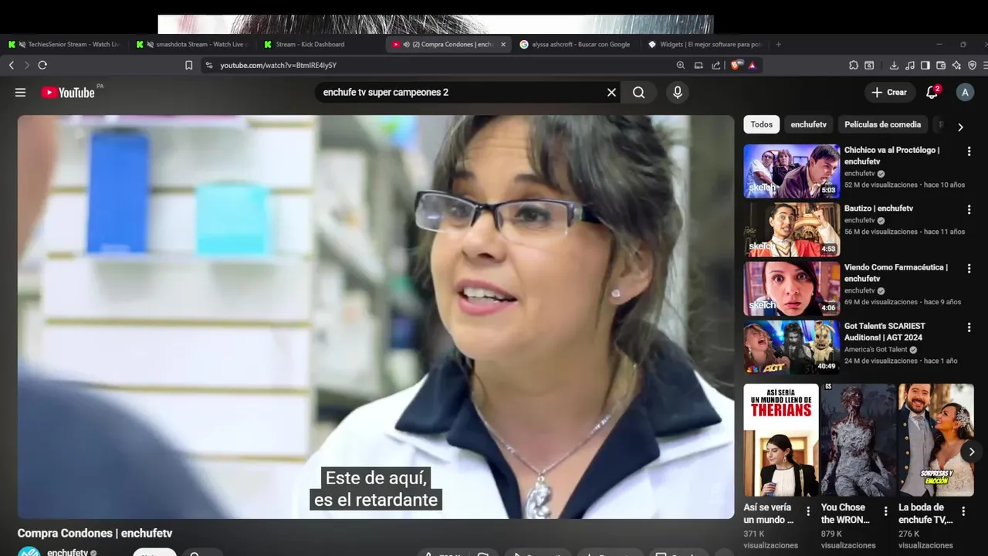The width and height of the screenshot is (988, 556).
Task: Open options for You Chose short
Action: [885, 511]
